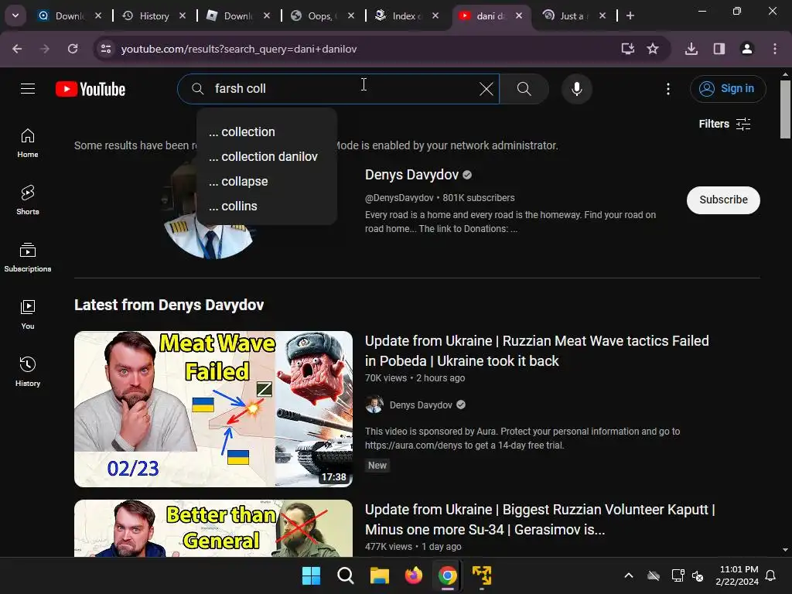Open the You section in sidebar
792x594 pixels.
[28, 315]
